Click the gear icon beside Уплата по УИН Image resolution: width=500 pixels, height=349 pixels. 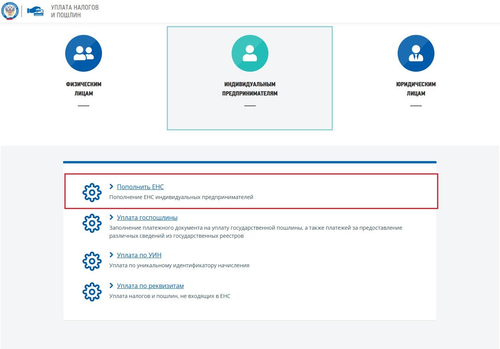[x=92, y=261]
